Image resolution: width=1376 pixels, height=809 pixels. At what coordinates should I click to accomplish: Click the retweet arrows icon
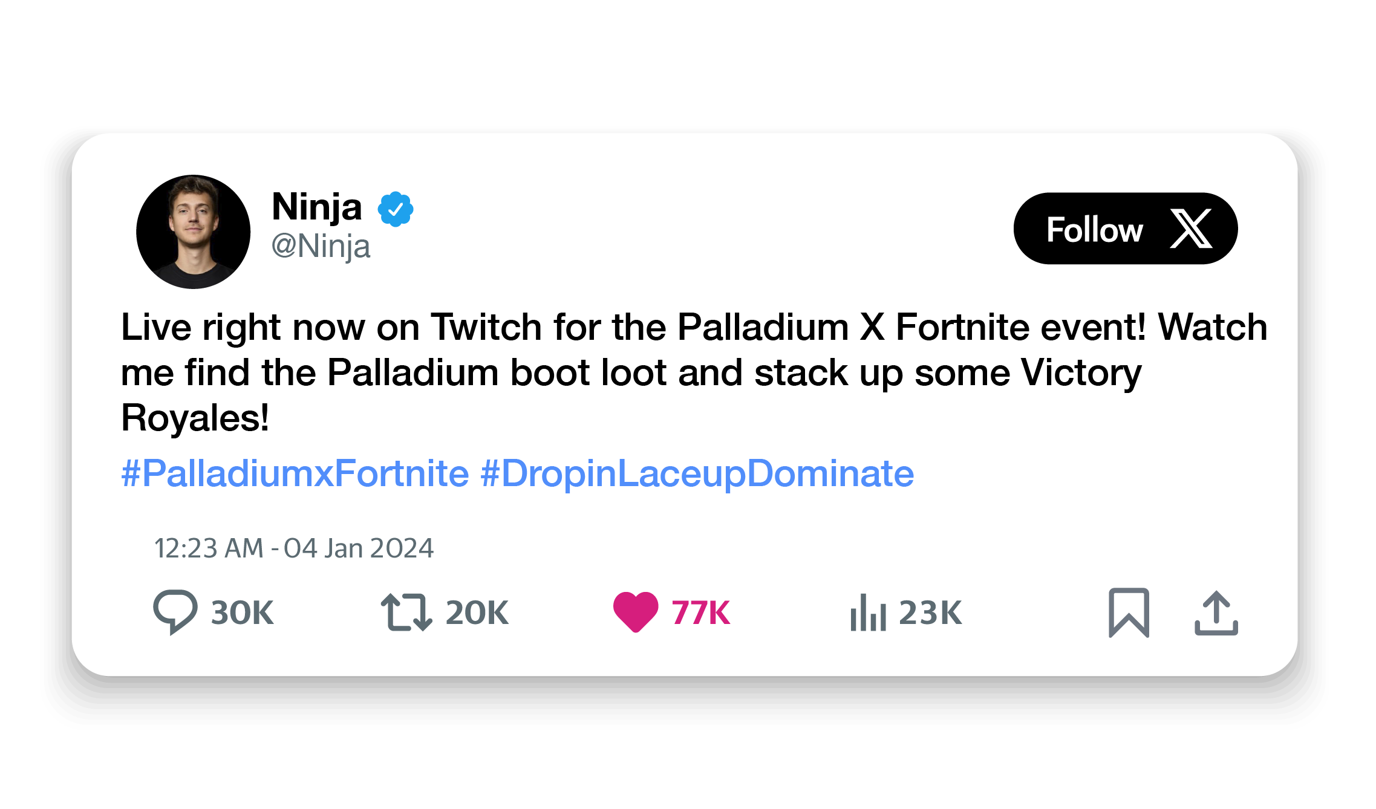pos(406,612)
